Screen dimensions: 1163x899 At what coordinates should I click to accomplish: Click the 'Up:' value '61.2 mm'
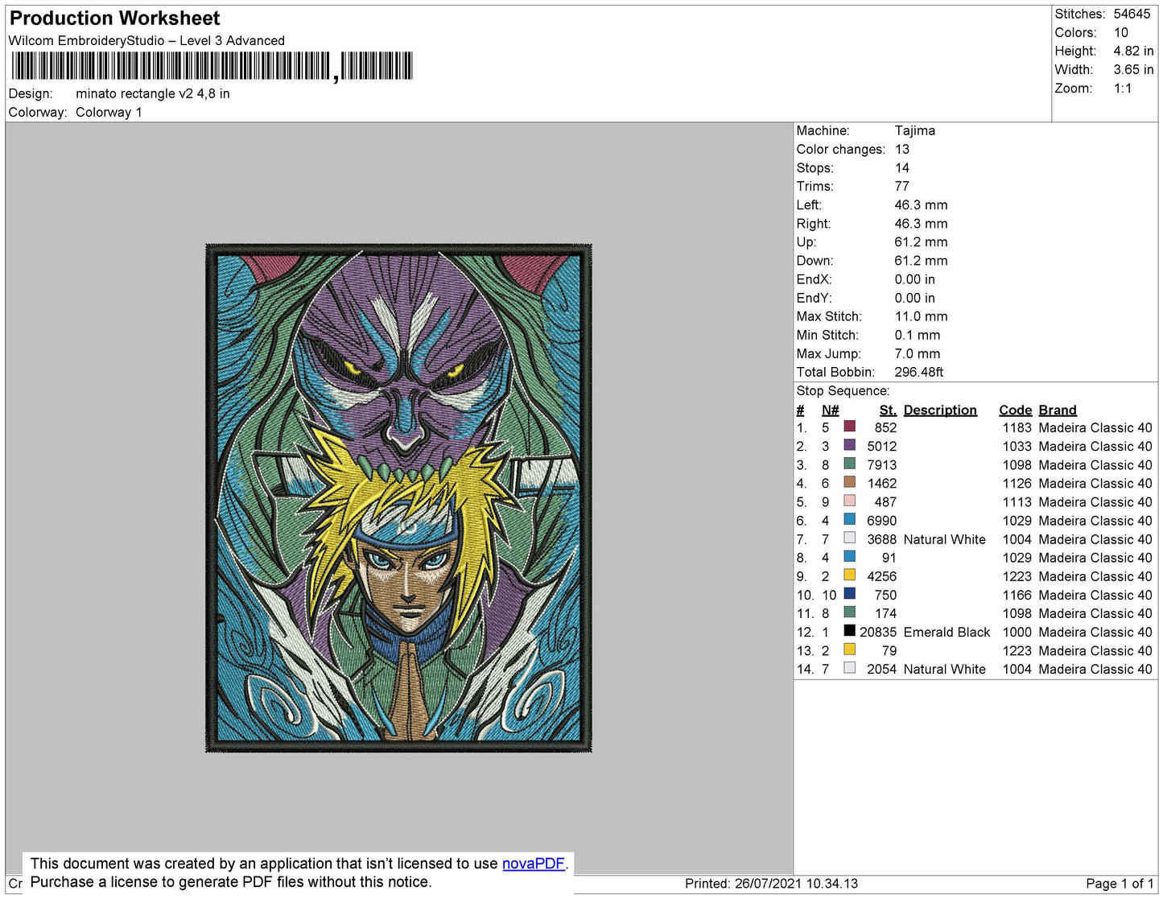pos(921,242)
